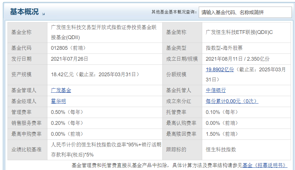Open fund manager 霍华明 profile link

(x=59, y=101)
